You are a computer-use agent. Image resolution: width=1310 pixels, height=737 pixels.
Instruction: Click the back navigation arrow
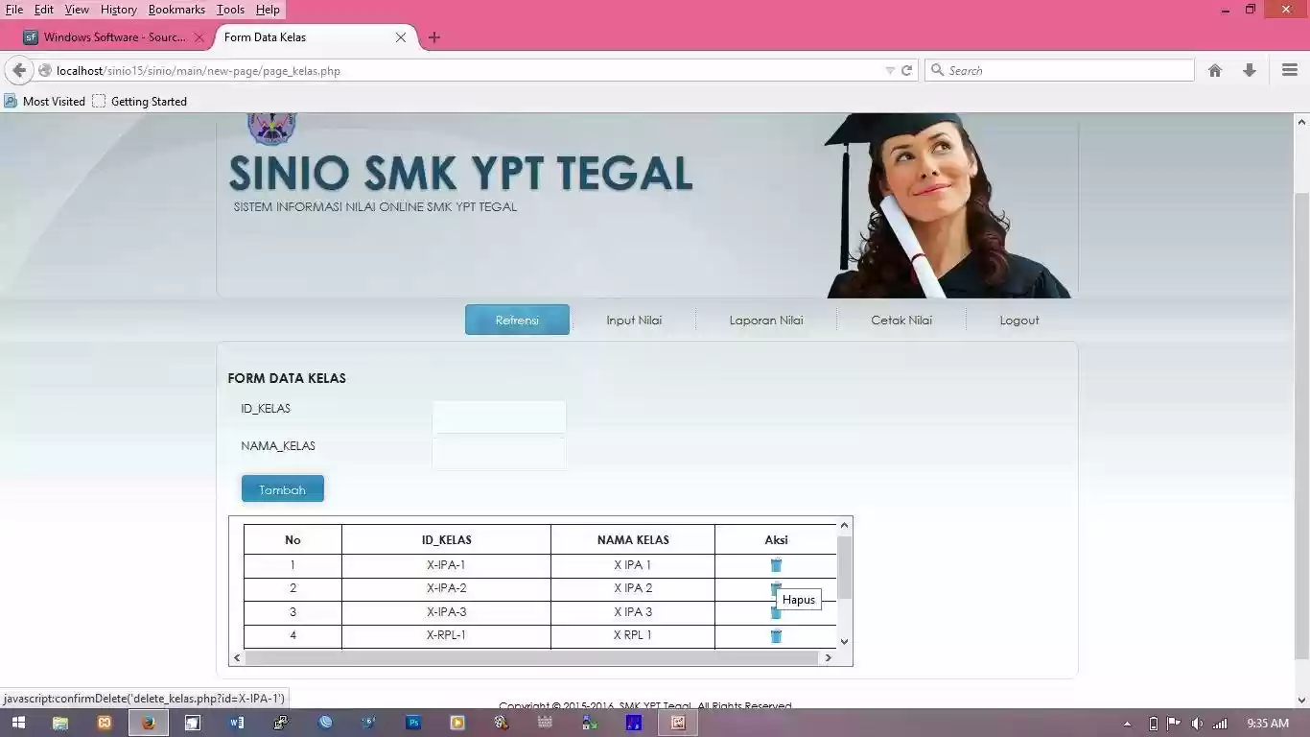coord(19,70)
